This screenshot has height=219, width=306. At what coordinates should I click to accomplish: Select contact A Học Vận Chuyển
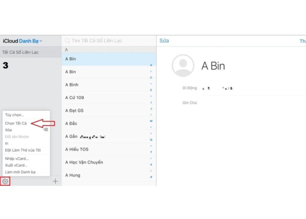click(x=109, y=162)
